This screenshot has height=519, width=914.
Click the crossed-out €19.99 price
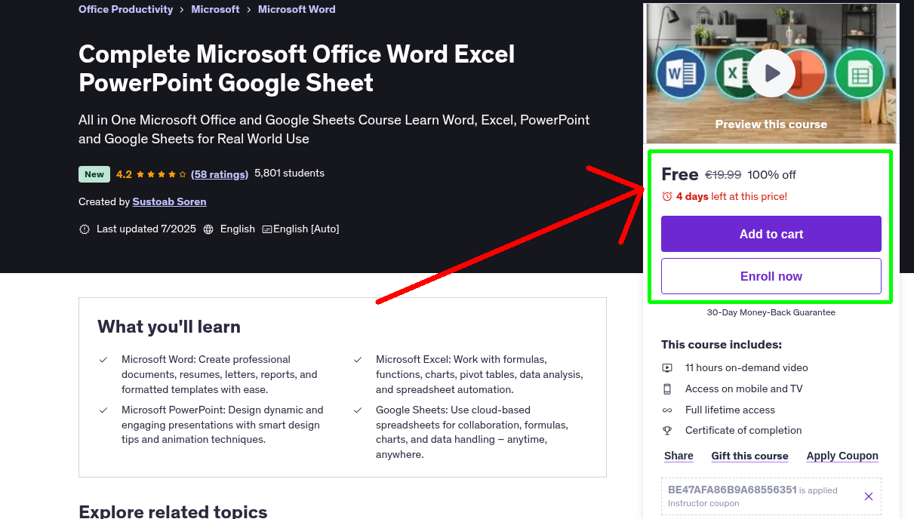[723, 175]
